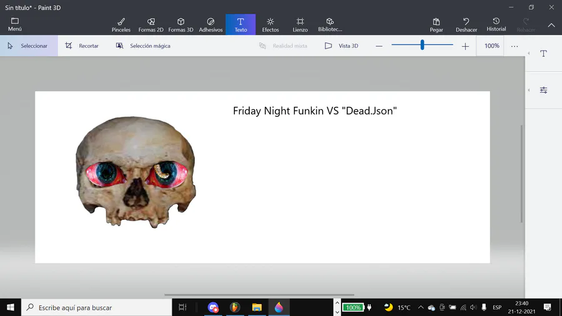The image size is (562, 316).
Task: Open the Biblioteca 3D library
Action: tap(330, 25)
